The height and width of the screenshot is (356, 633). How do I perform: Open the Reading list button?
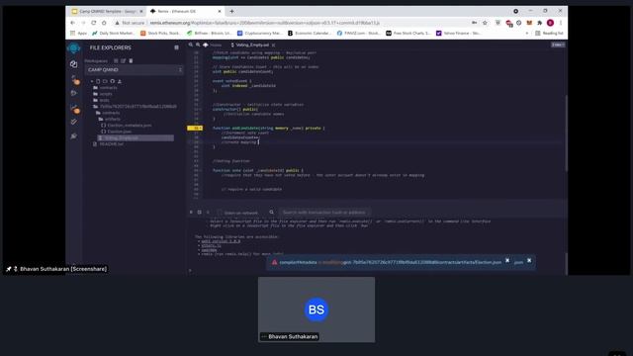pyautogui.click(x=549, y=33)
